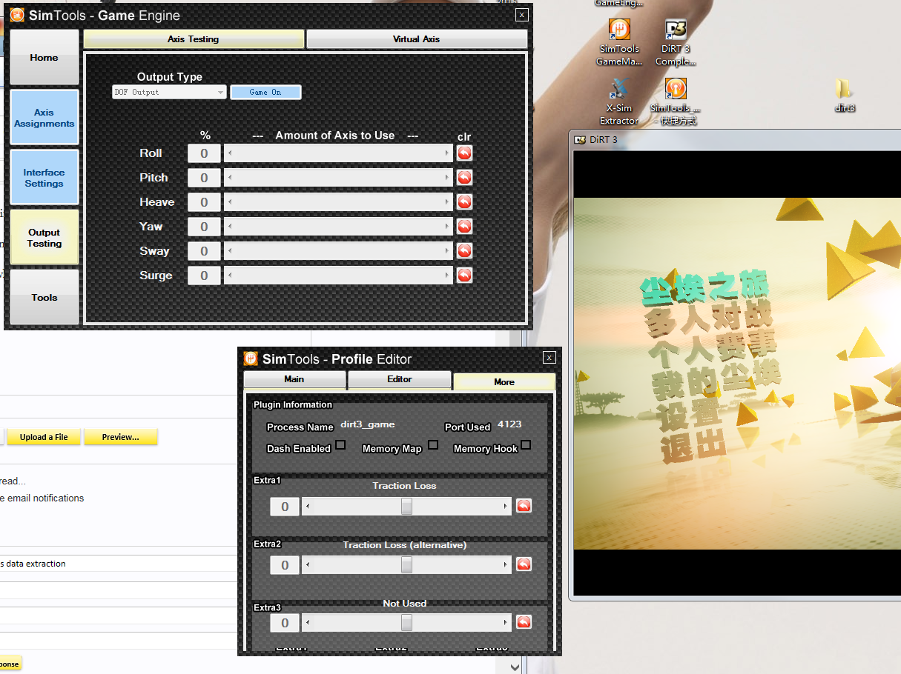
Task: Close the Game Engine window
Action: click(x=522, y=14)
